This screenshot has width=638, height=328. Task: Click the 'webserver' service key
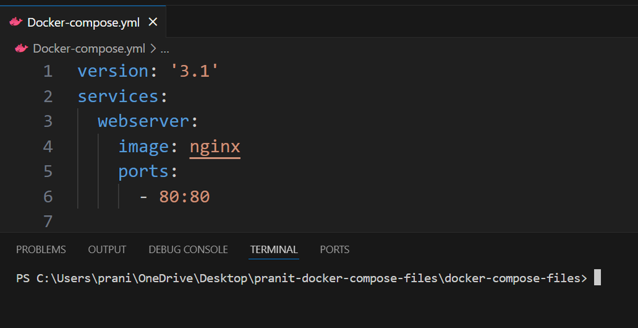point(144,121)
